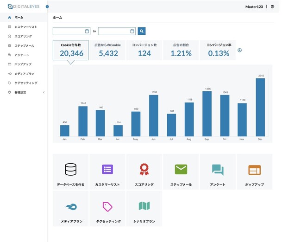Click the database creation tile icon
301x242 pixels.
[x=70, y=169]
